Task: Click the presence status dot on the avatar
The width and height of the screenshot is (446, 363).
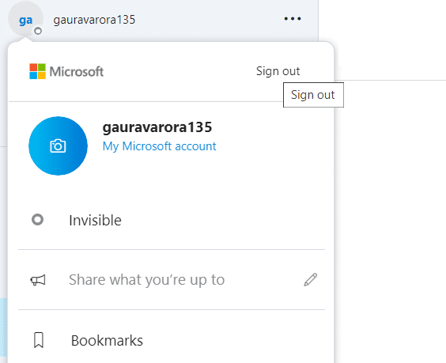Action: (x=38, y=31)
